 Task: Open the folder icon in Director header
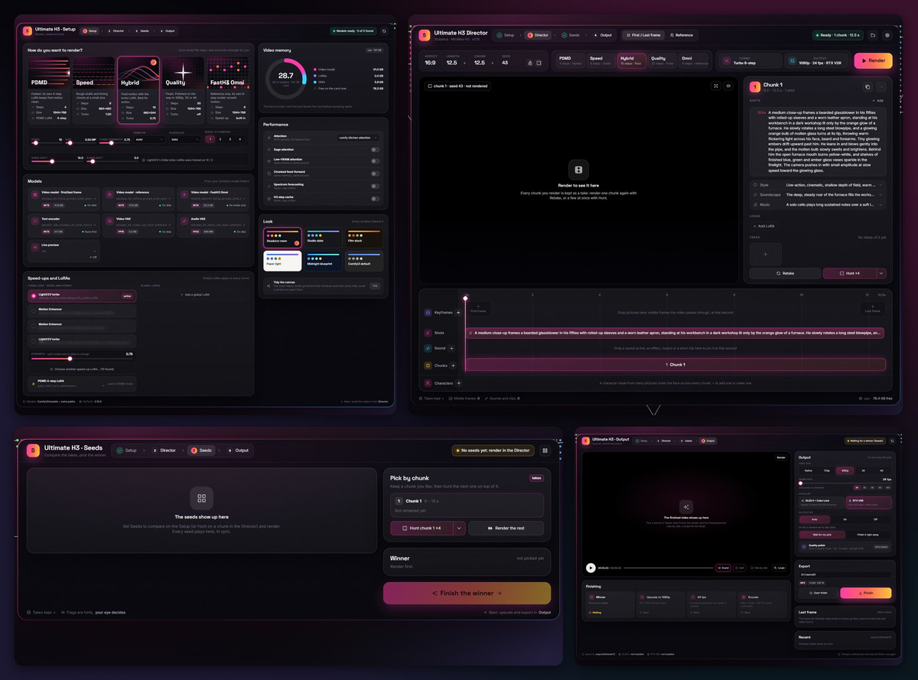[873, 35]
